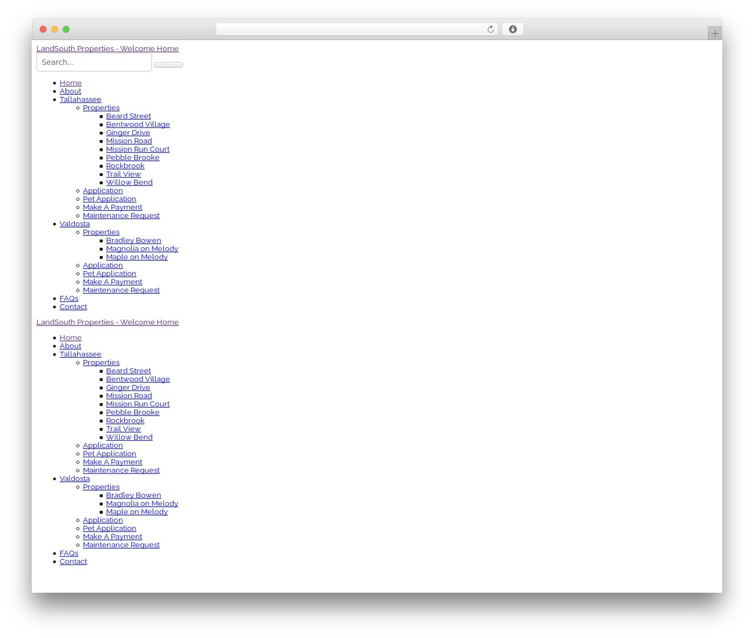Open Magnolia on Melody in the upper menu
The height and width of the screenshot is (638, 754).
tap(142, 248)
